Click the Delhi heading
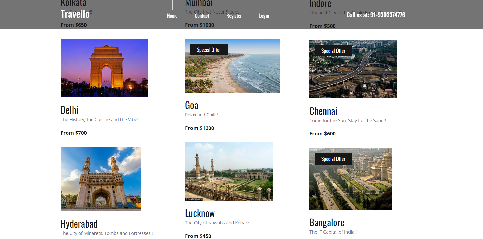The width and height of the screenshot is (483, 239). (x=69, y=110)
